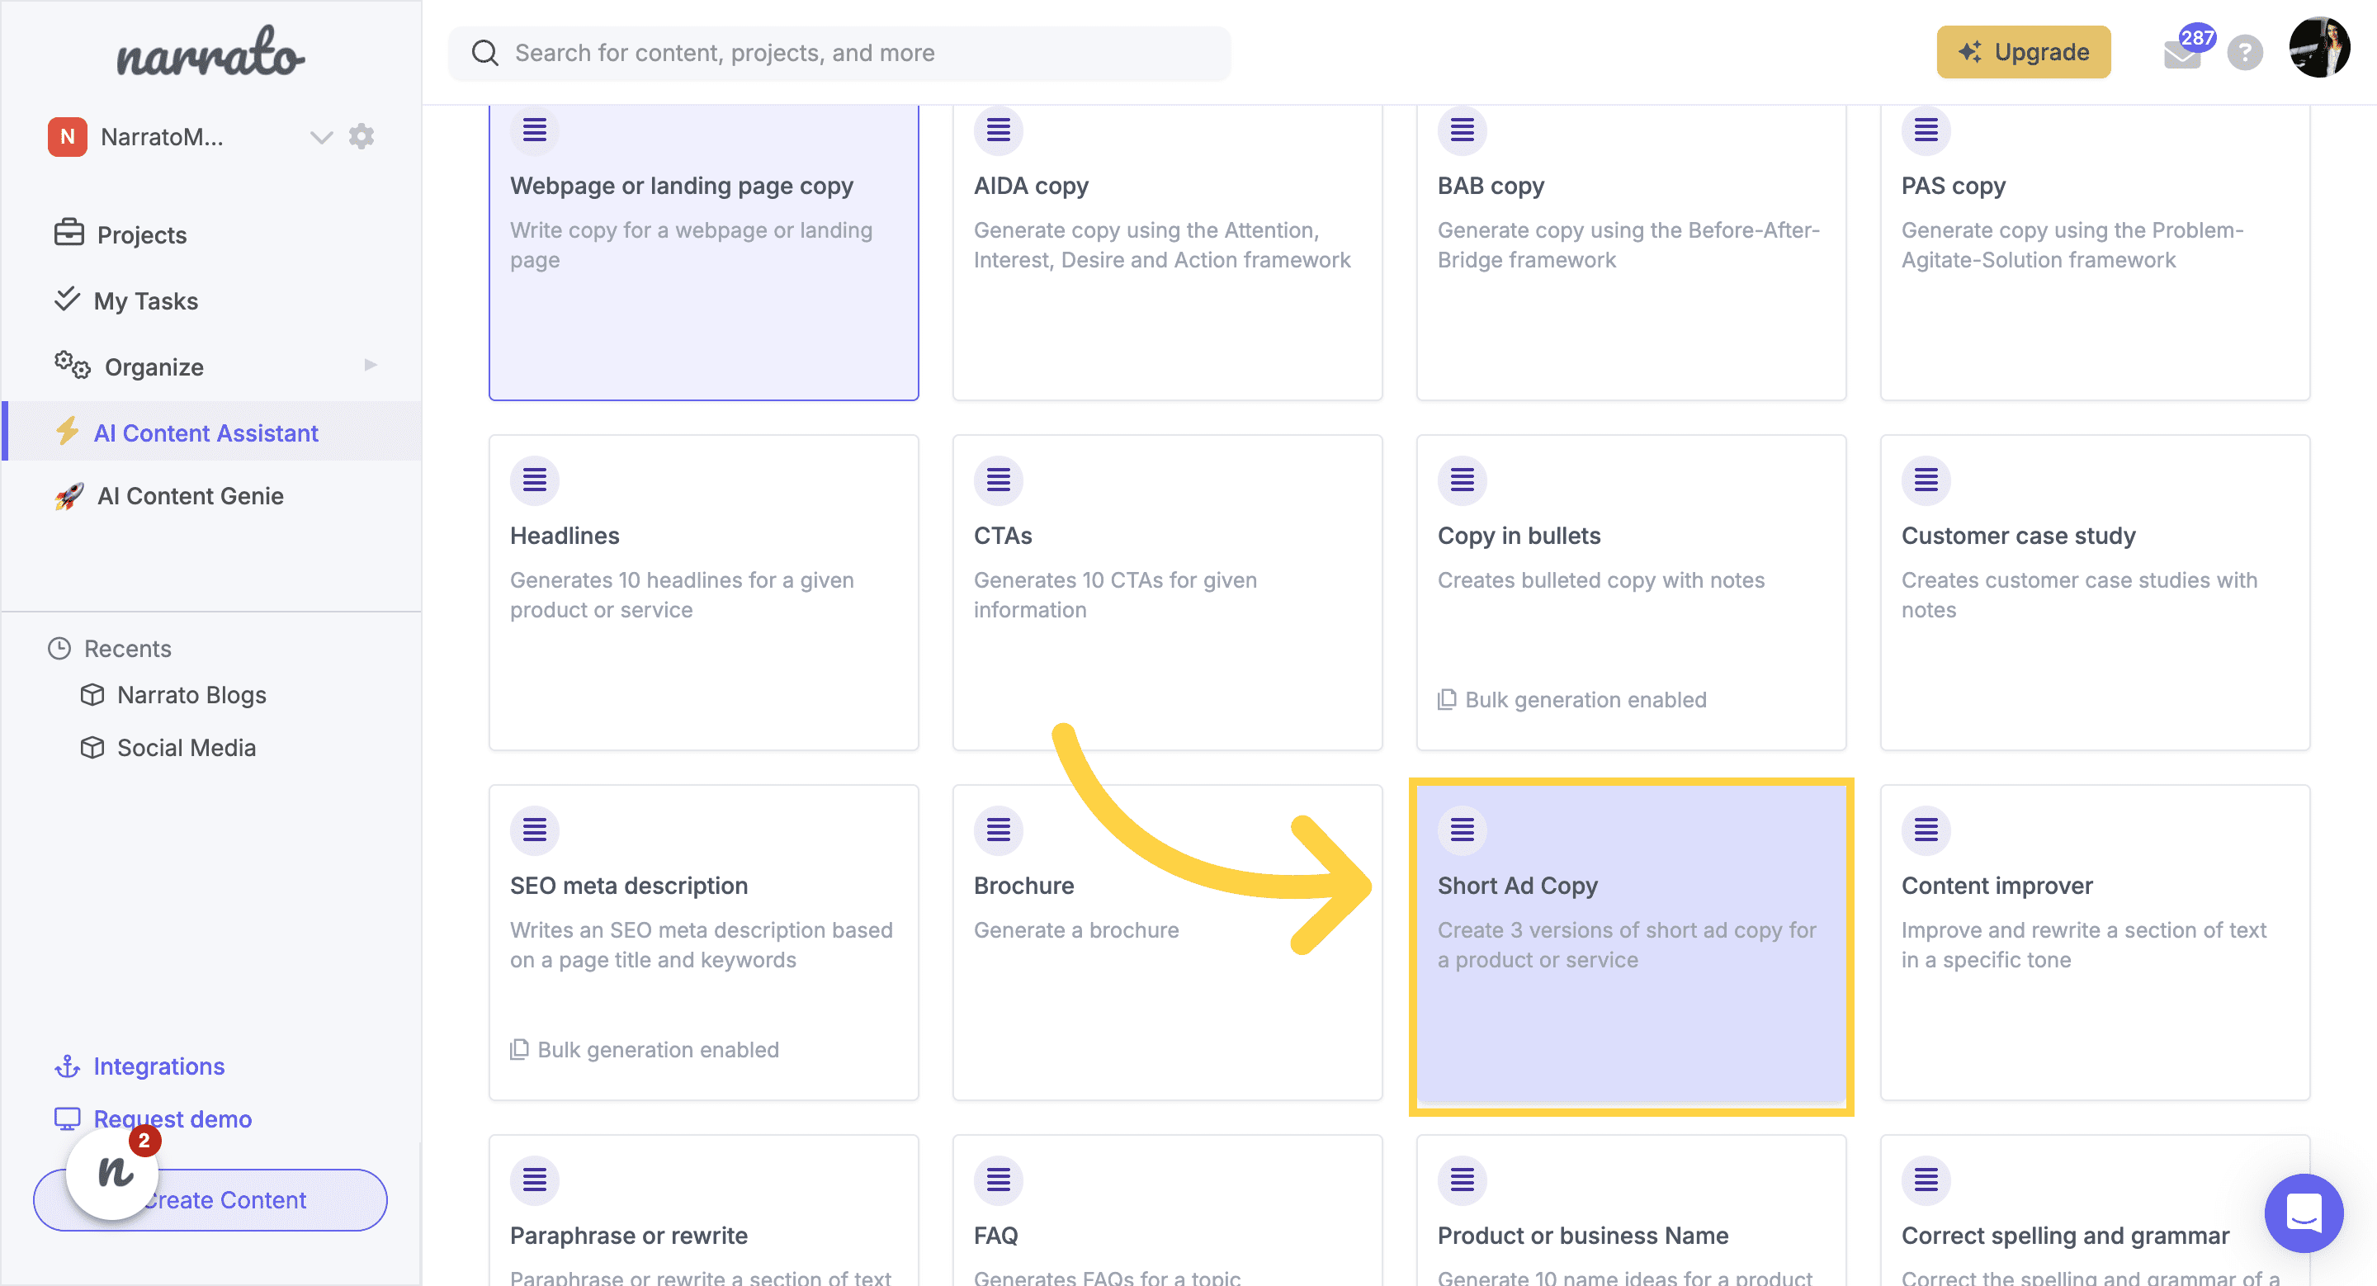Viewport: 2377px width, 1286px height.
Task: Click the My Tasks checkmark icon
Action: (x=66, y=298)
